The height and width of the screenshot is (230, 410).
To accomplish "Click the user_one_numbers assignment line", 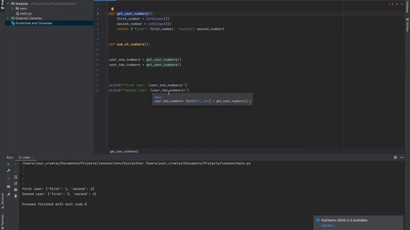I will coord(145,59).
